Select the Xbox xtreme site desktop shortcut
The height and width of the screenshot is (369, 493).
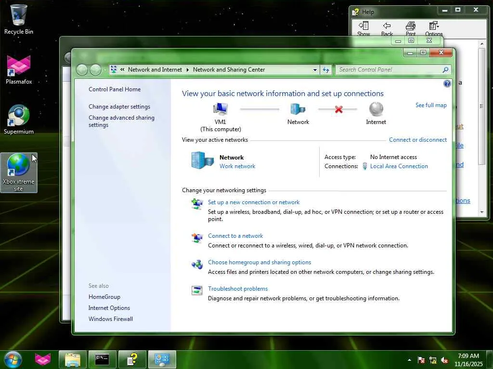click(19, 172)
